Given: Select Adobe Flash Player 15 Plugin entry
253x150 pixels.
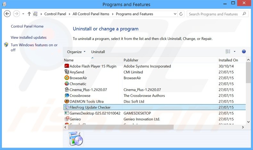Looking at the screenshot, I should [93, 66].
